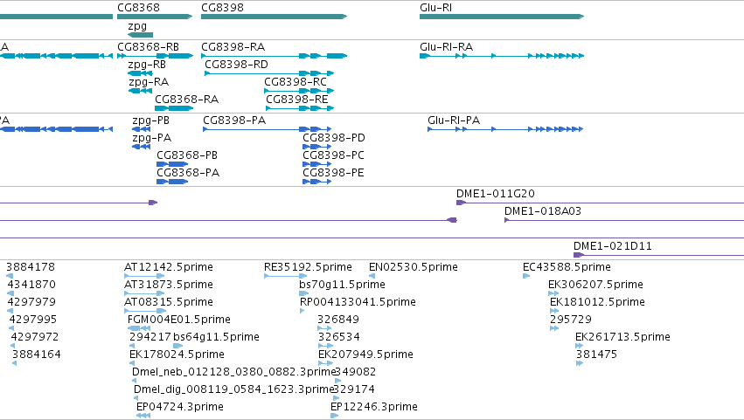
Task: Click the Glu-RI gene label
Action: tap(435, 8)
